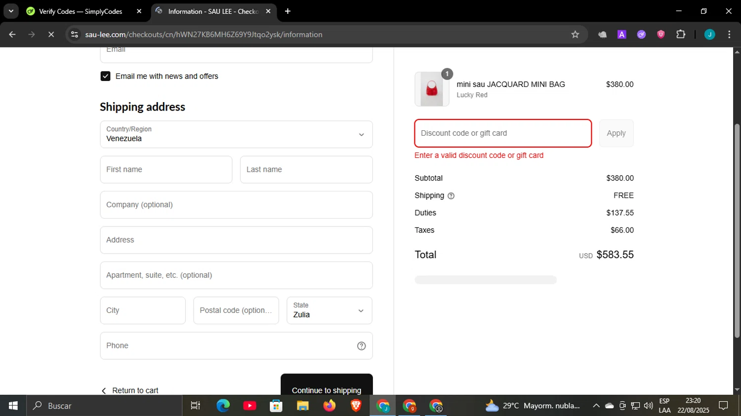
Task: Click the Discount code or gift card field
Action: [503, 133]
